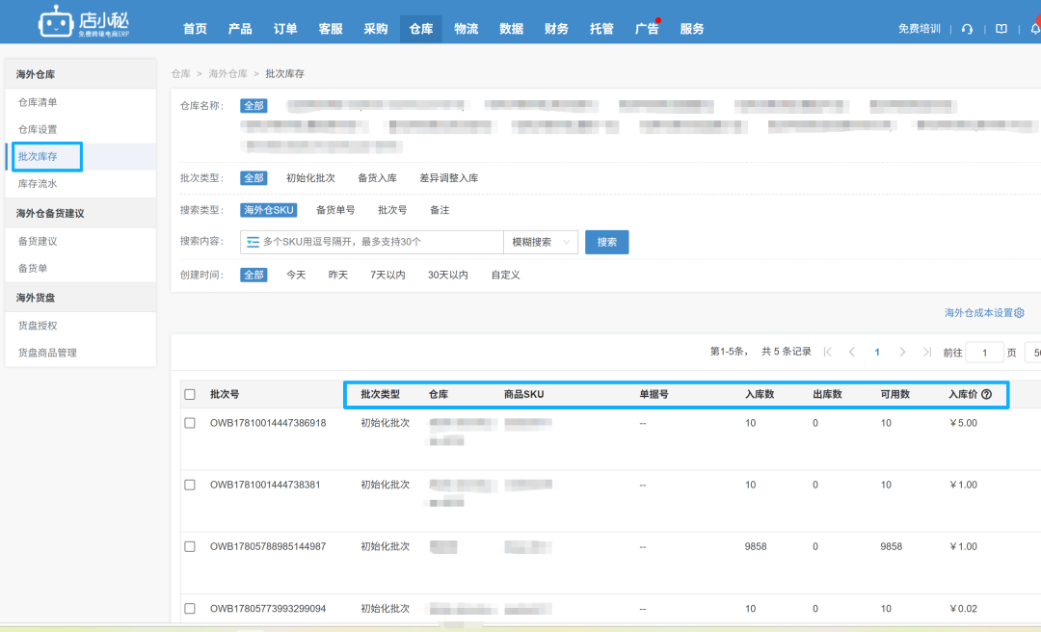This screenshot has height=632, width=1041.
Task: Click 9858 in the 入库数 column
Action: point(756,546)
